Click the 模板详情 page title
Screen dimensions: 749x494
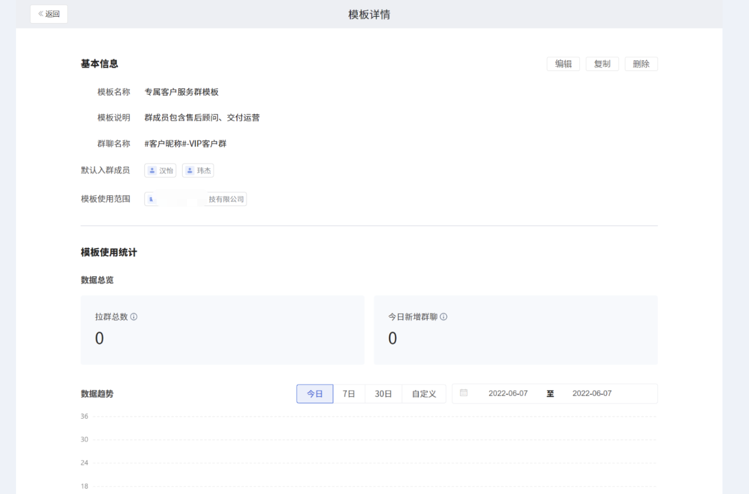(x=369, y=15)
